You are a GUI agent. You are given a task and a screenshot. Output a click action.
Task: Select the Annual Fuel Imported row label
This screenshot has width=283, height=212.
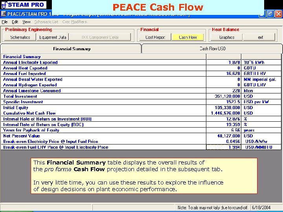coord(24,73)
